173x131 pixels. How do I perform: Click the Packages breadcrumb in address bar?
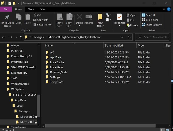(x=38, y=37)
